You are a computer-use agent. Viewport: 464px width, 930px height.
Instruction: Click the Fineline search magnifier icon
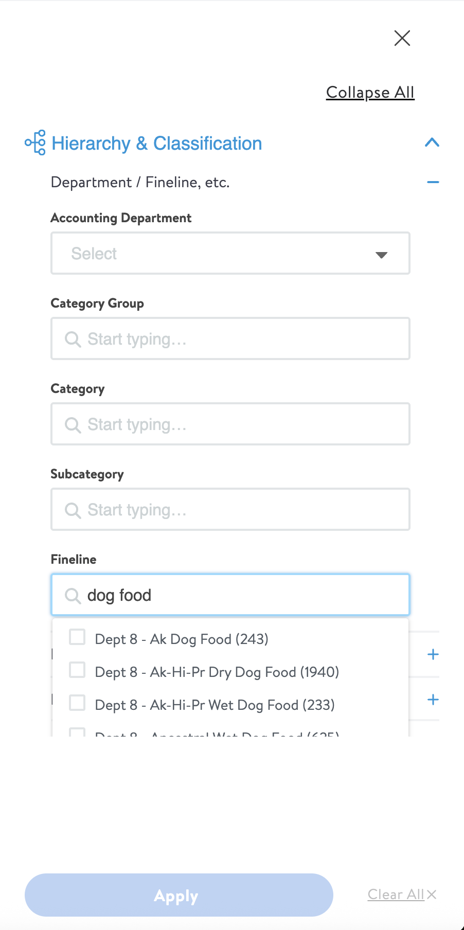tap(73, 595)
